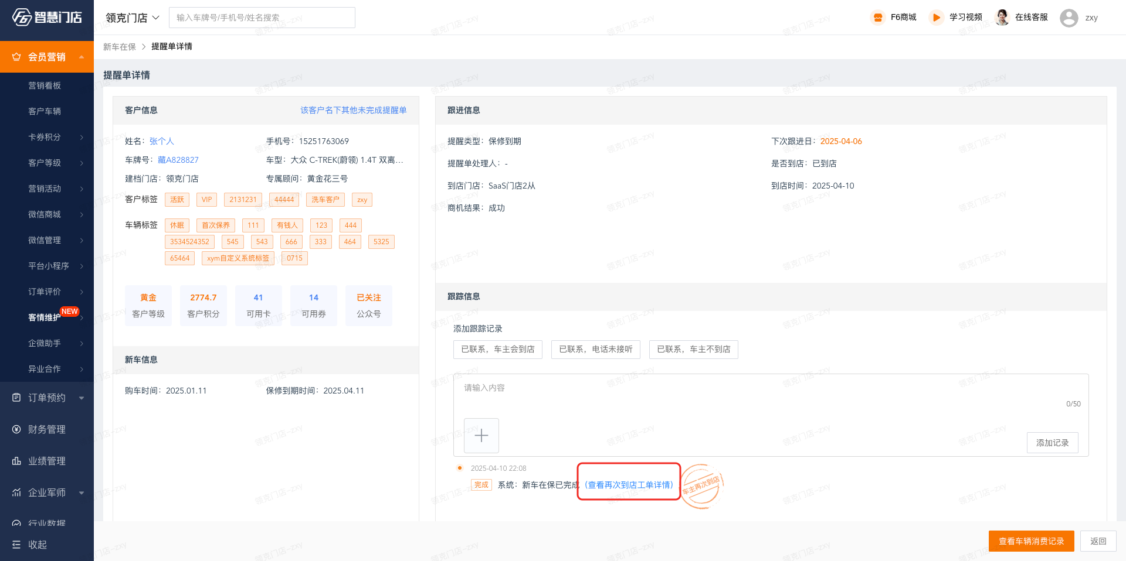Open 业绩管理 menu item
This screenshot has width=1126, height=561.
pos(47,461)
